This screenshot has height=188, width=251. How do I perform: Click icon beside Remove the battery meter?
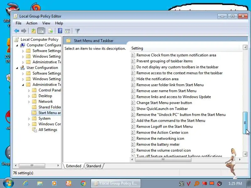[133, 144]
